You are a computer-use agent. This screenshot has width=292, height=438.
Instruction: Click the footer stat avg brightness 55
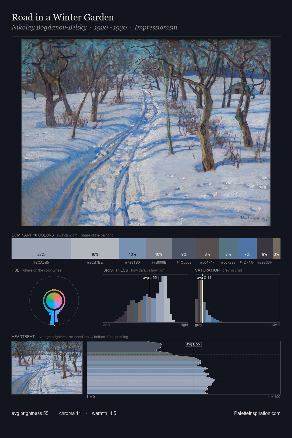point(30,413)
